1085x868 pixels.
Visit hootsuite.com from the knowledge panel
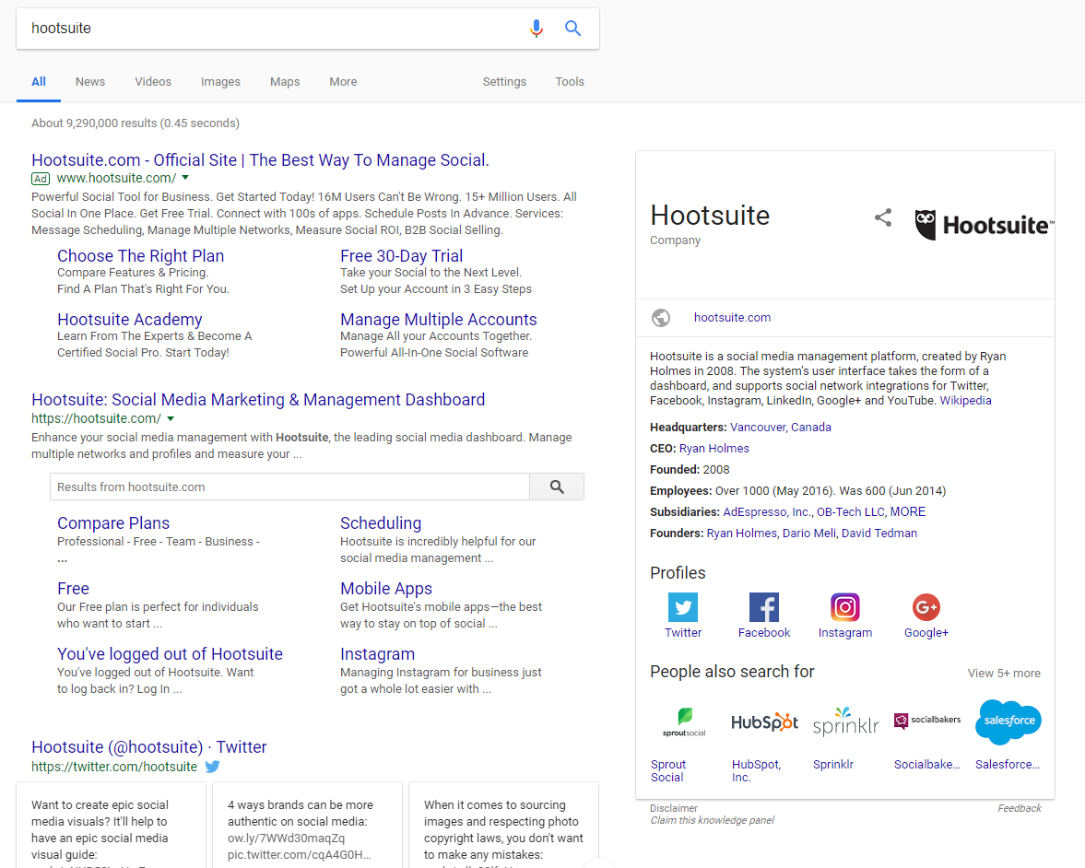click(732, 318)
